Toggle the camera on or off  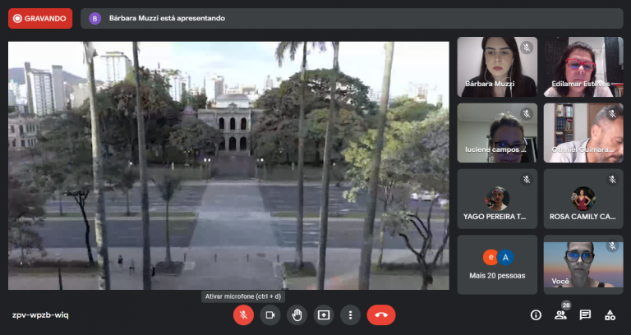[x=270, y=314]
